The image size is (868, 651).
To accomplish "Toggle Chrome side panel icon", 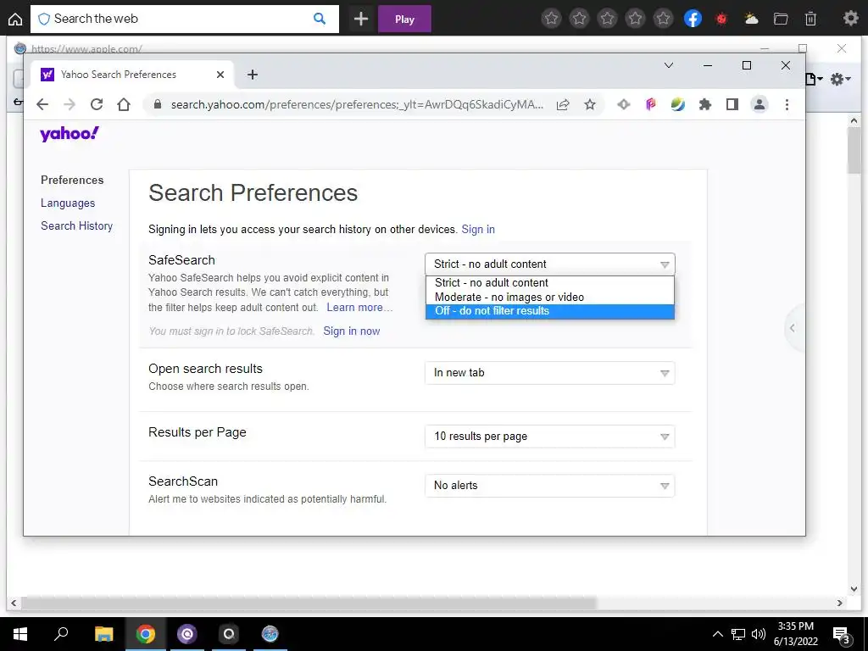I will [732, 104].
